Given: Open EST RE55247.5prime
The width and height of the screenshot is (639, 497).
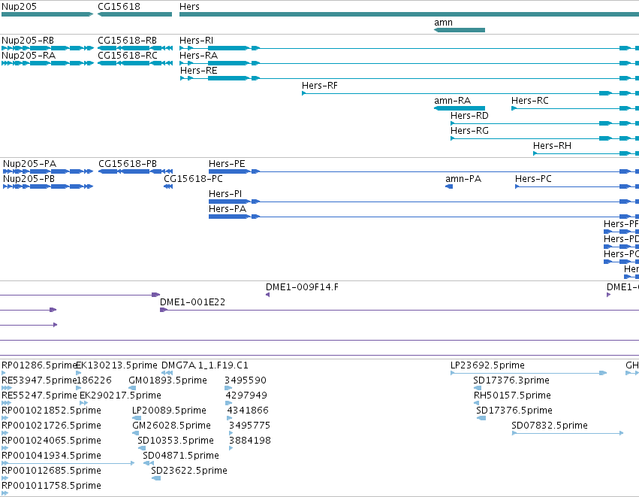Looking at the screenshot, I should click(39, 395).
